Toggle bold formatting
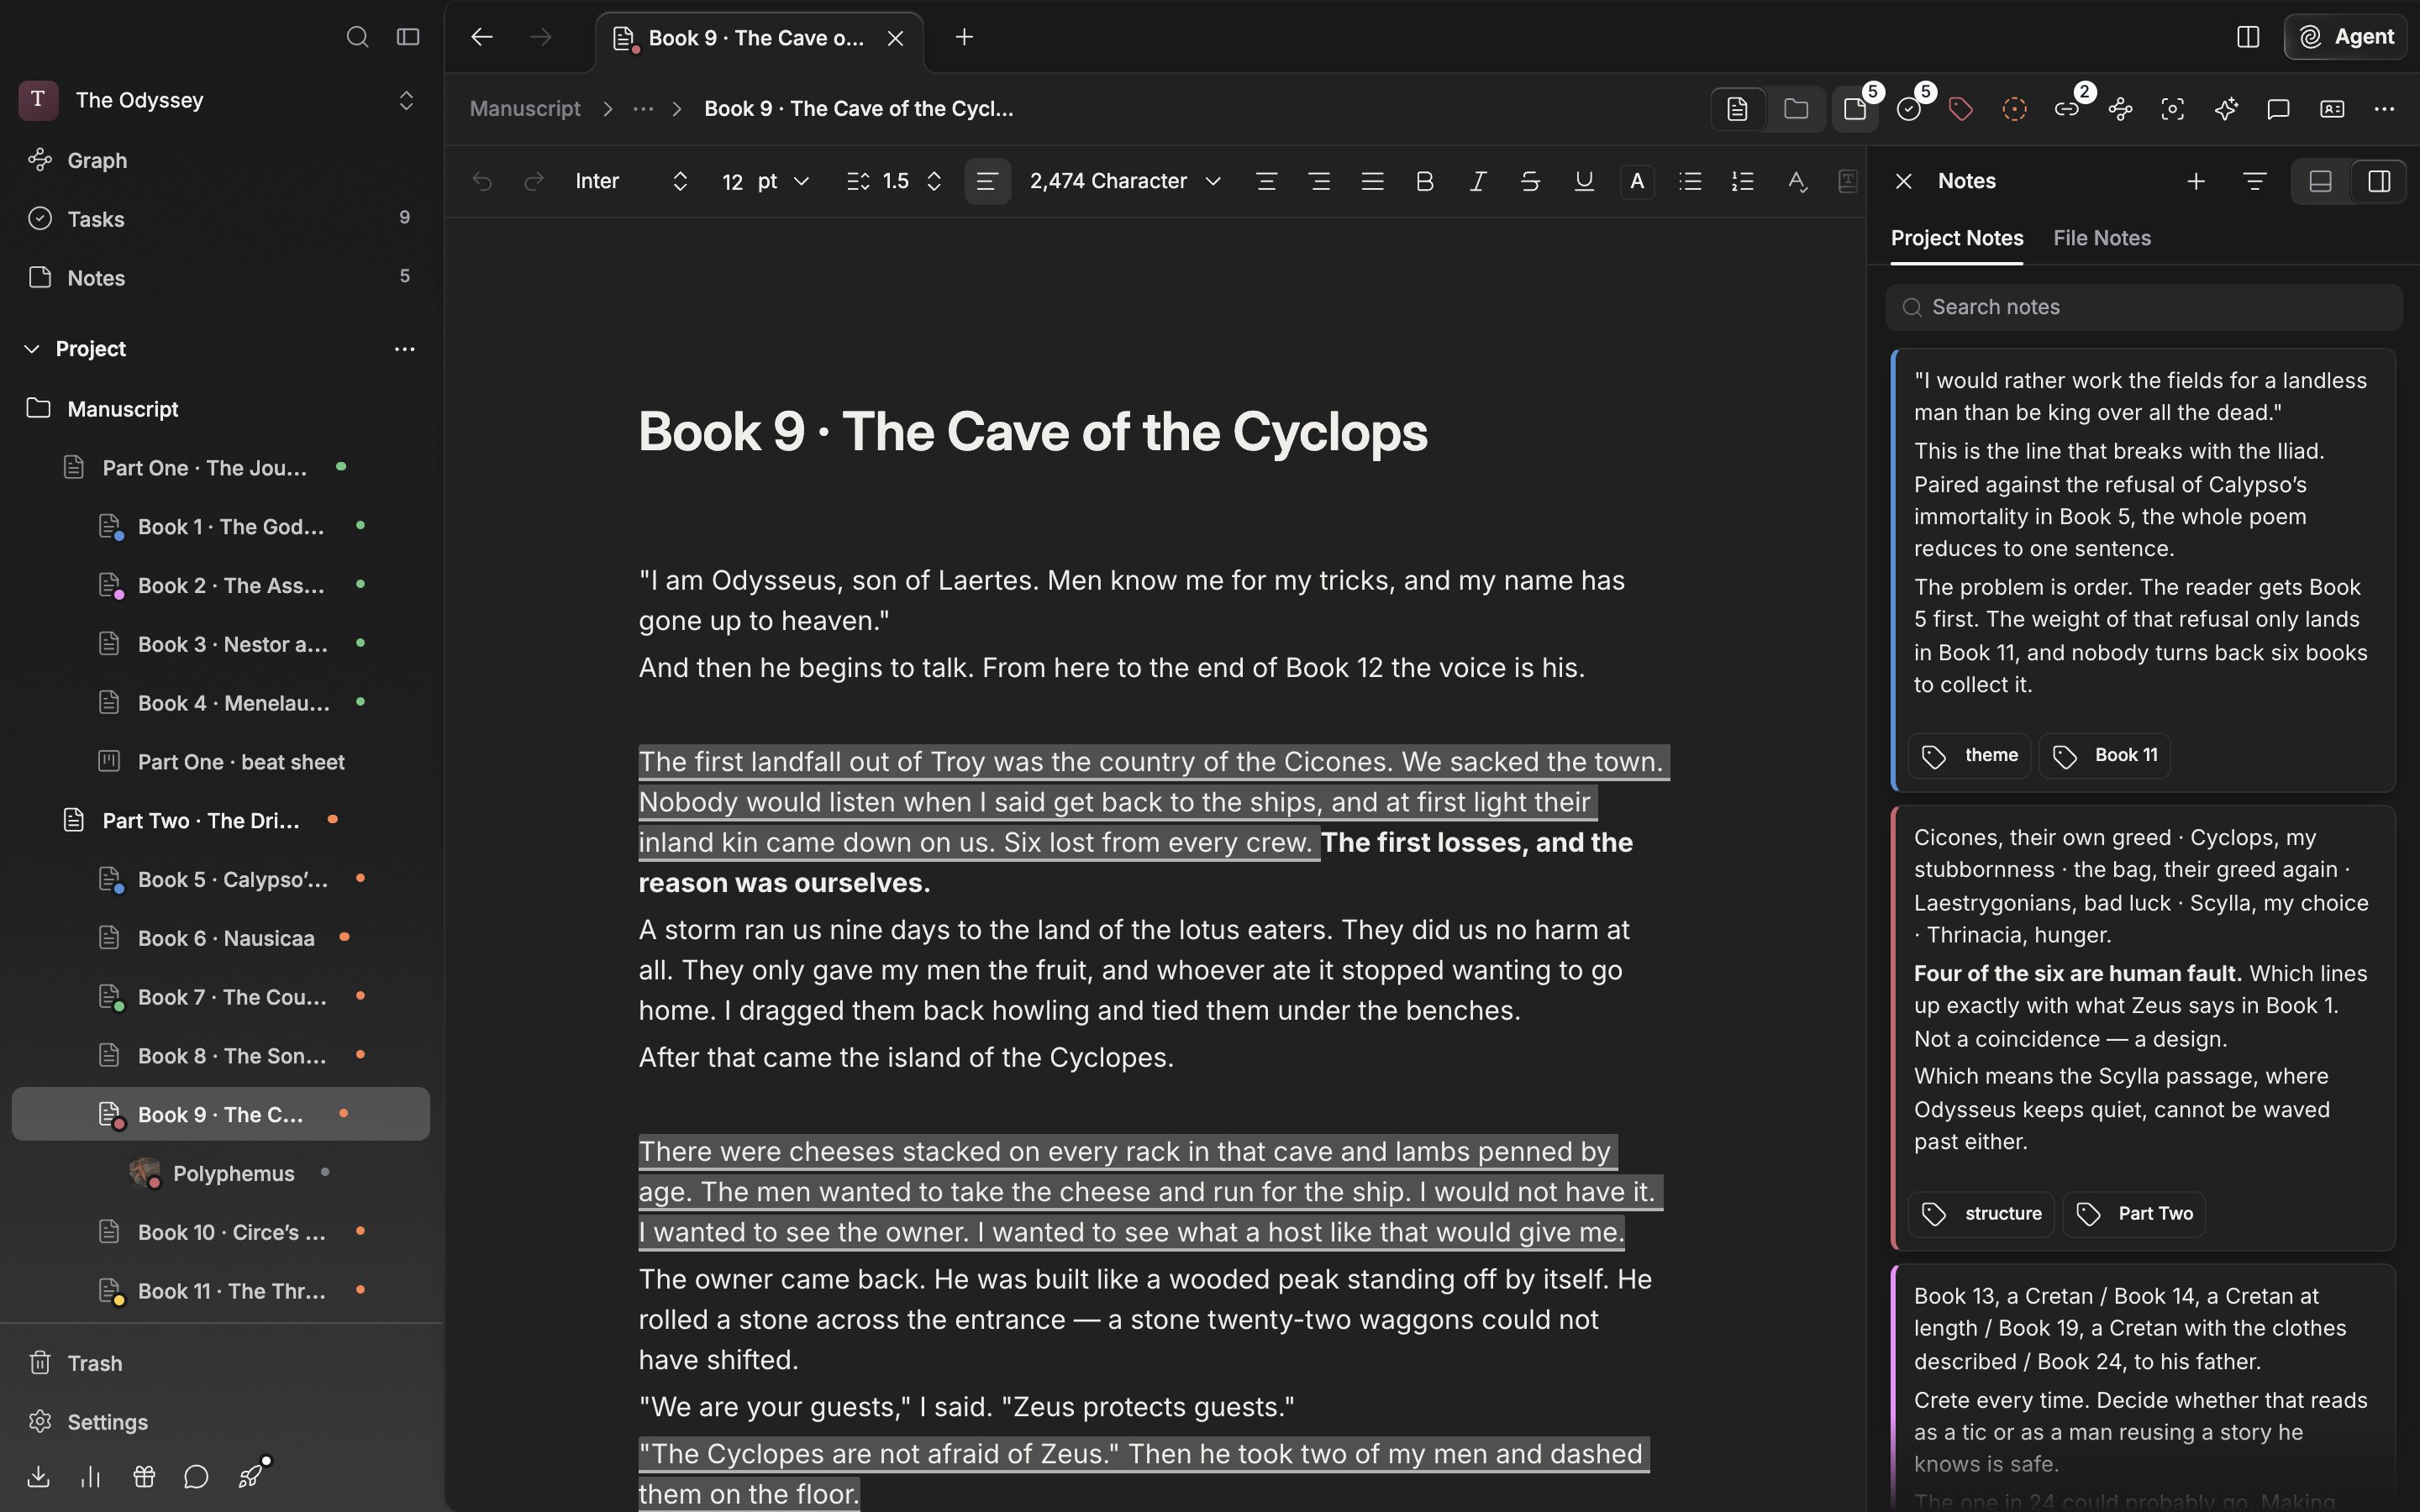Viewport: 2420px width, 1512px height. tap(1425, 181)
